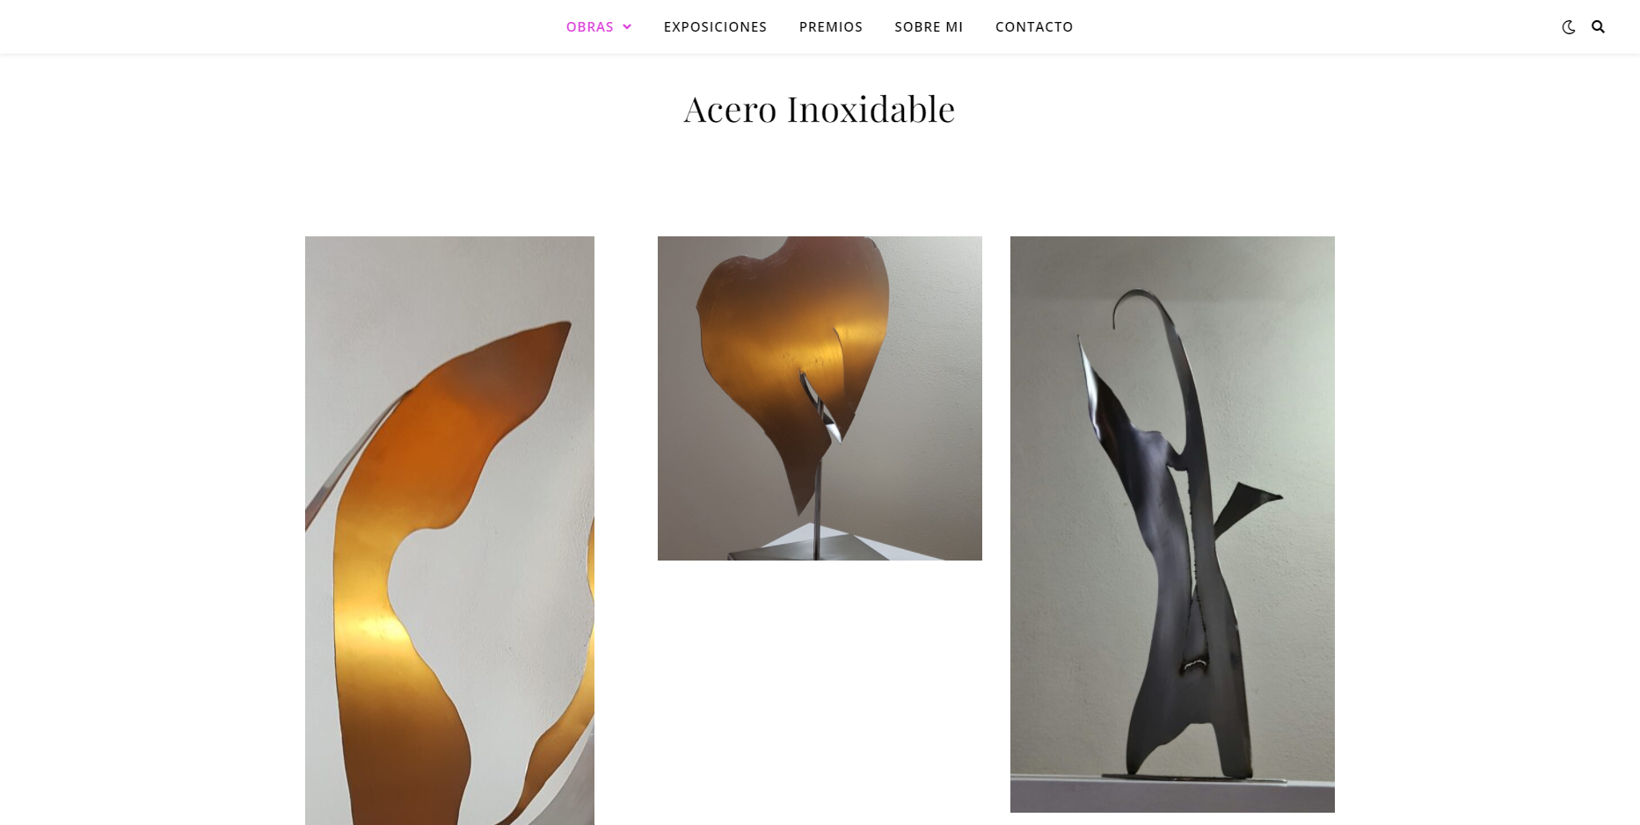Select the Acero Inoxidable page heading
This screenshot has height=825, width=1640.
(820, 109)
